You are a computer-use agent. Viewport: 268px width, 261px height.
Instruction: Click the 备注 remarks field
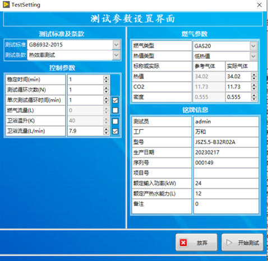point(226,206)
